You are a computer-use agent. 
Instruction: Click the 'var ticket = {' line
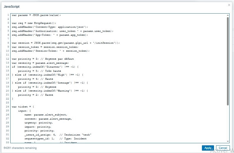click(23, 107)
